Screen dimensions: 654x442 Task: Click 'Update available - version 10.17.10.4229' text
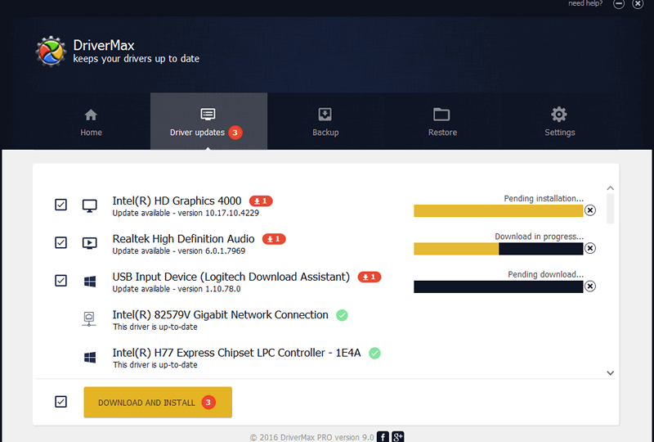point(186,213)
